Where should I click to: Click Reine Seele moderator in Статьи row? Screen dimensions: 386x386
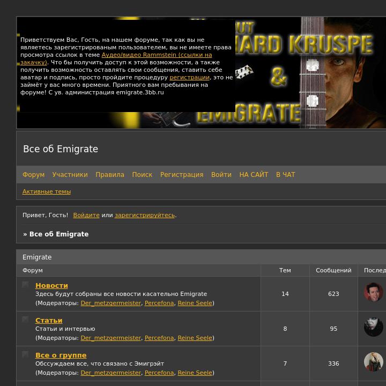[x=195, y=338]
